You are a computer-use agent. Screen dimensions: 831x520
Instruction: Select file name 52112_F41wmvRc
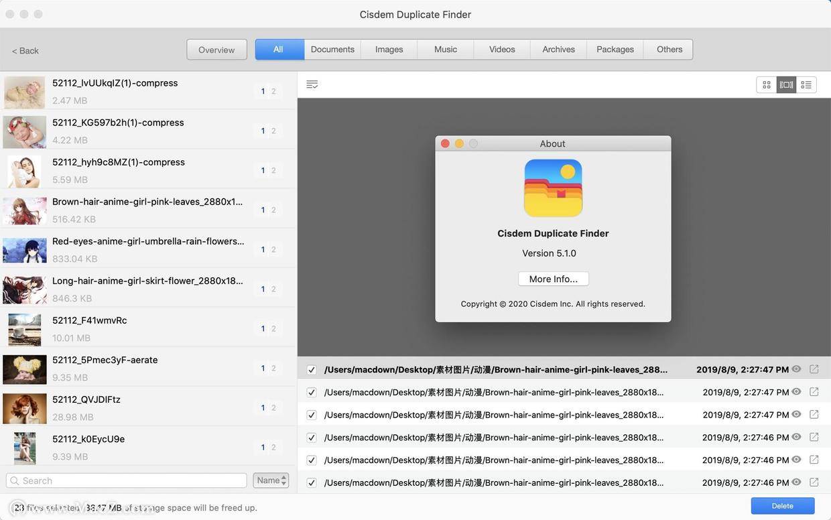89,320
